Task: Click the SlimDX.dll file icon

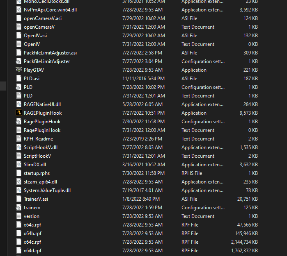Action: [x=18, y=165]
